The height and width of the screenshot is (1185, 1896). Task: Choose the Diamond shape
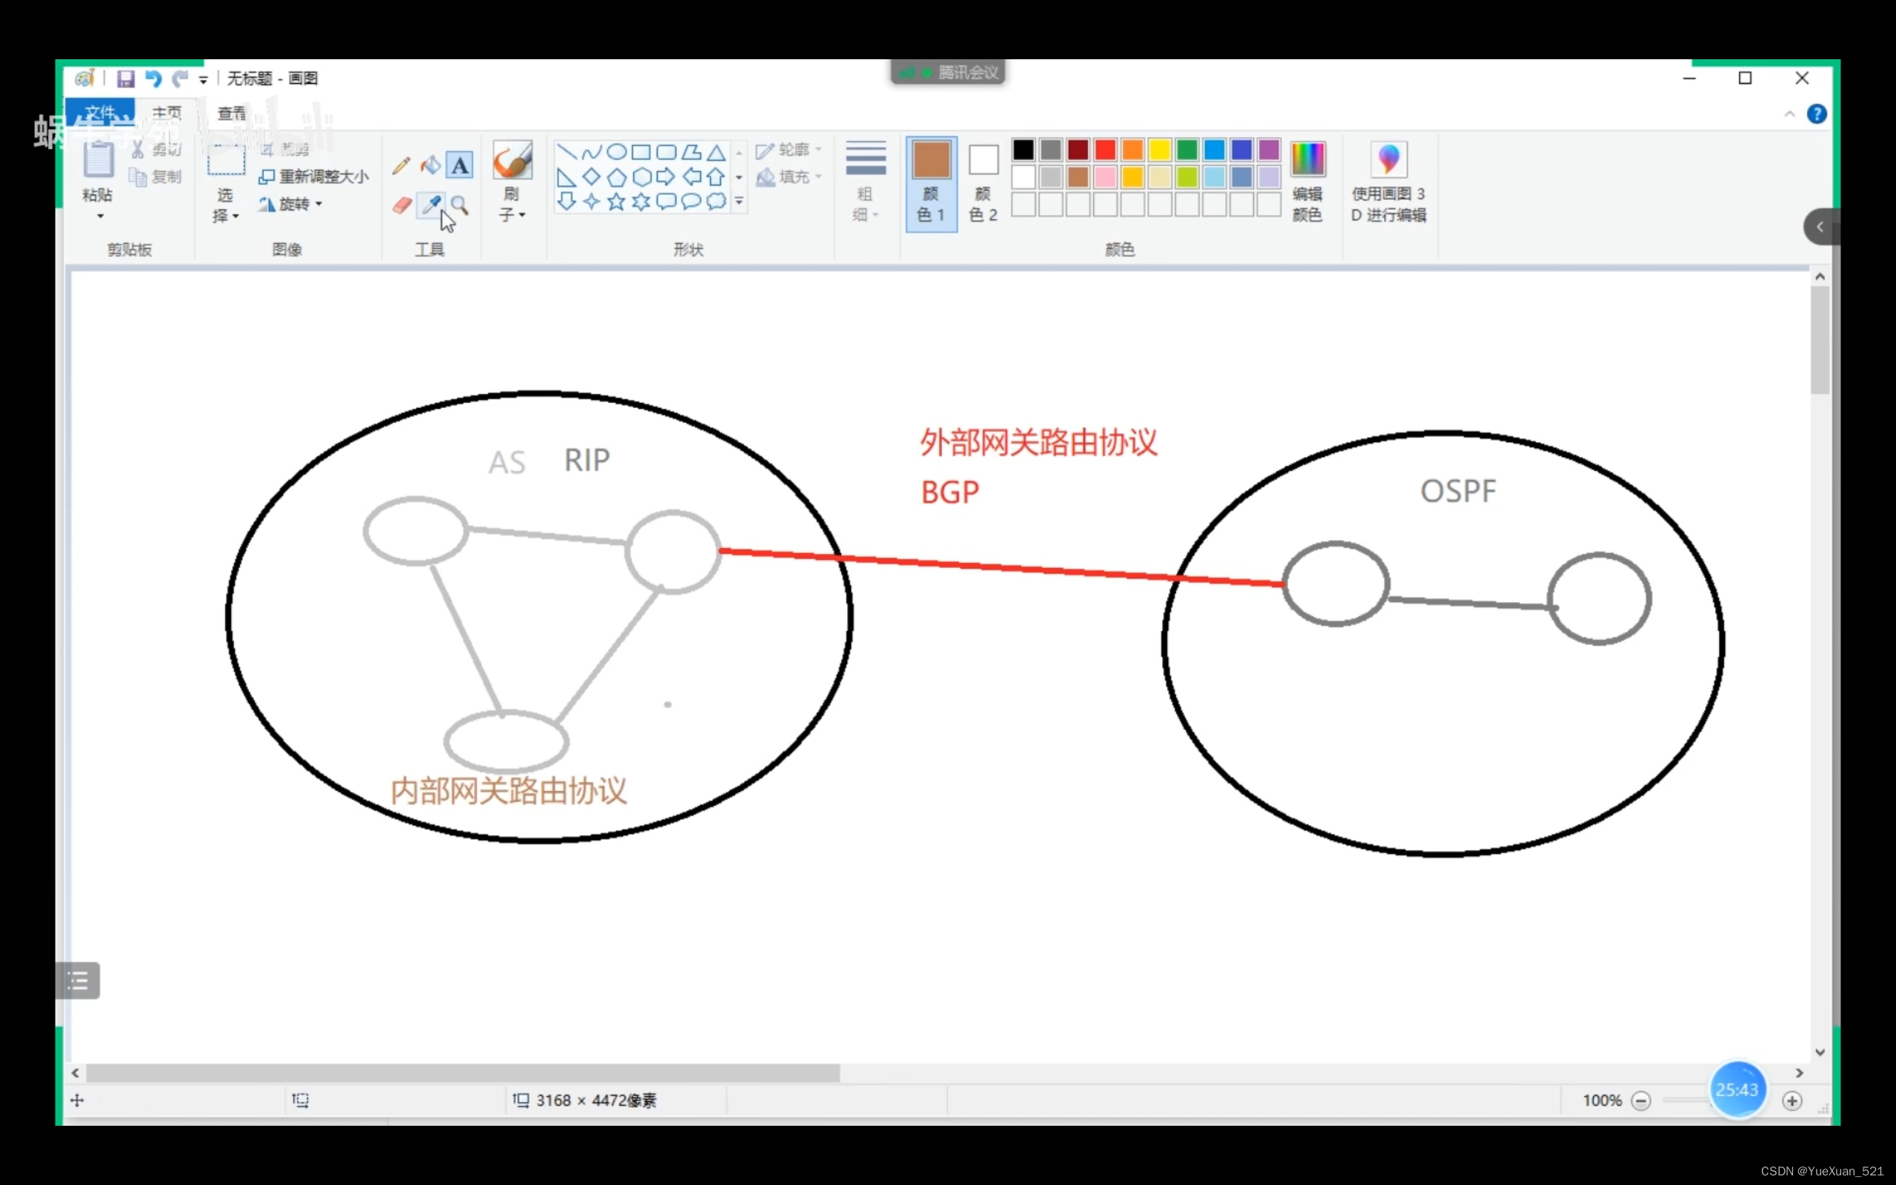pos(592,177)
